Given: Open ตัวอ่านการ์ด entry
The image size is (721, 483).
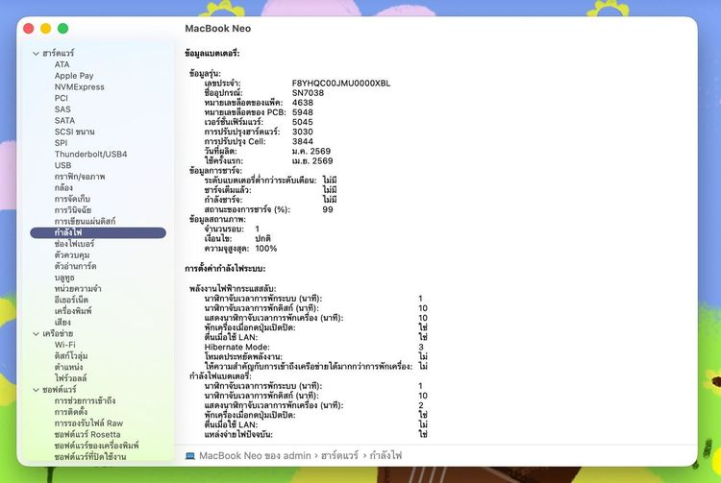Looking at the screenshot, I should [x=75, y=266].
